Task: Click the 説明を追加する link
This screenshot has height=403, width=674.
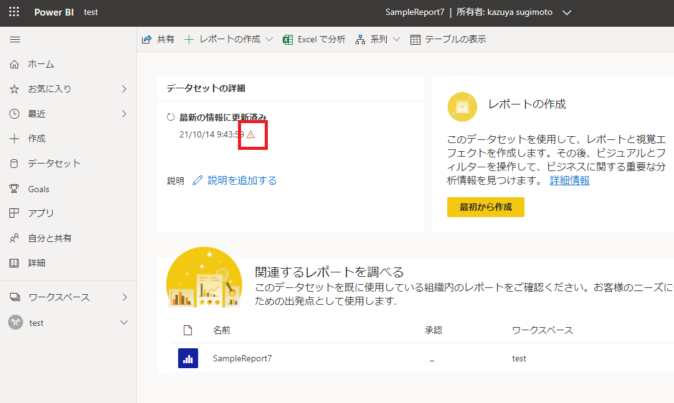Action: pos(242,180)
